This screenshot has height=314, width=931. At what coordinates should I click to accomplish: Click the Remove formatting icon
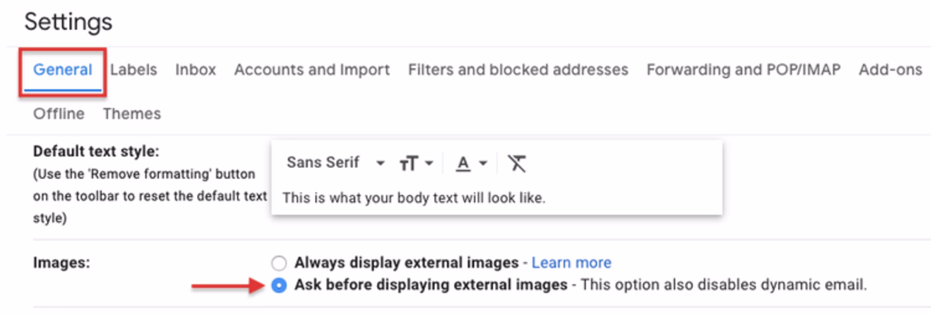(x=516, y=163)
